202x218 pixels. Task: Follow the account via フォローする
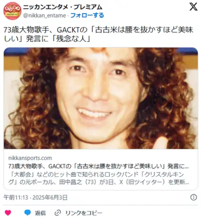87,16
